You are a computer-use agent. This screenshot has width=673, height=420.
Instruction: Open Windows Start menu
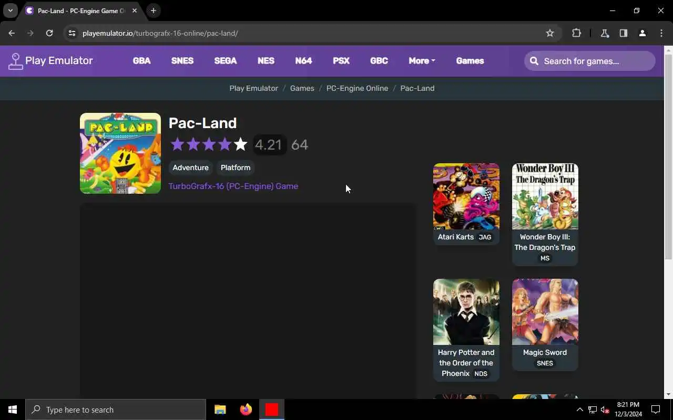coord(13,409)
